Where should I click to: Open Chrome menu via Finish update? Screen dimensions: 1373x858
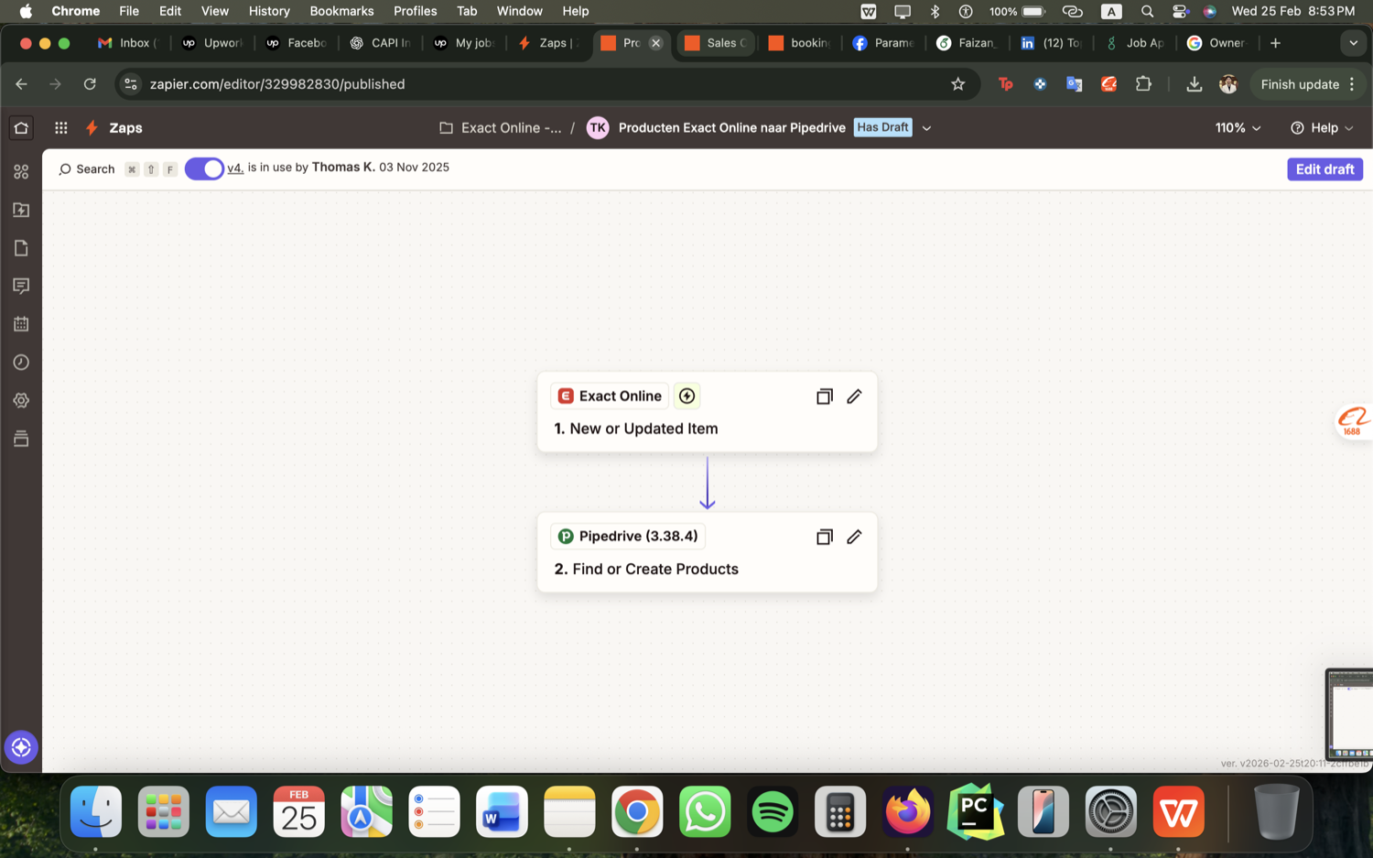(1308, 84)
